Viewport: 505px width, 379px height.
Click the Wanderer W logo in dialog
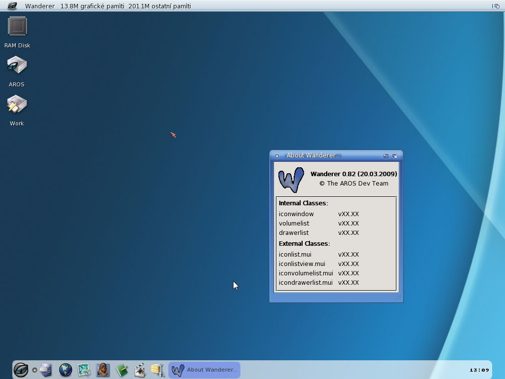tap(291, 180)
